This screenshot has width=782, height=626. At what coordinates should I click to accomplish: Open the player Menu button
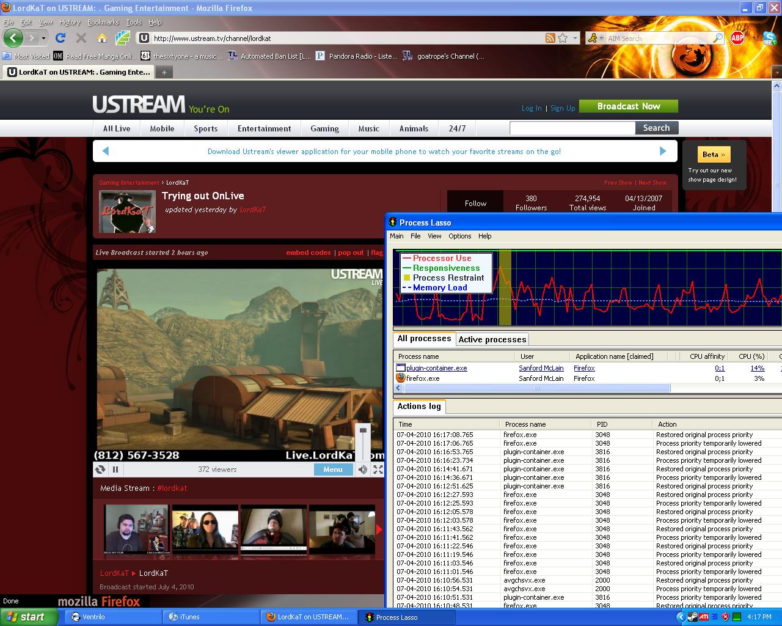tap(333, 469)
